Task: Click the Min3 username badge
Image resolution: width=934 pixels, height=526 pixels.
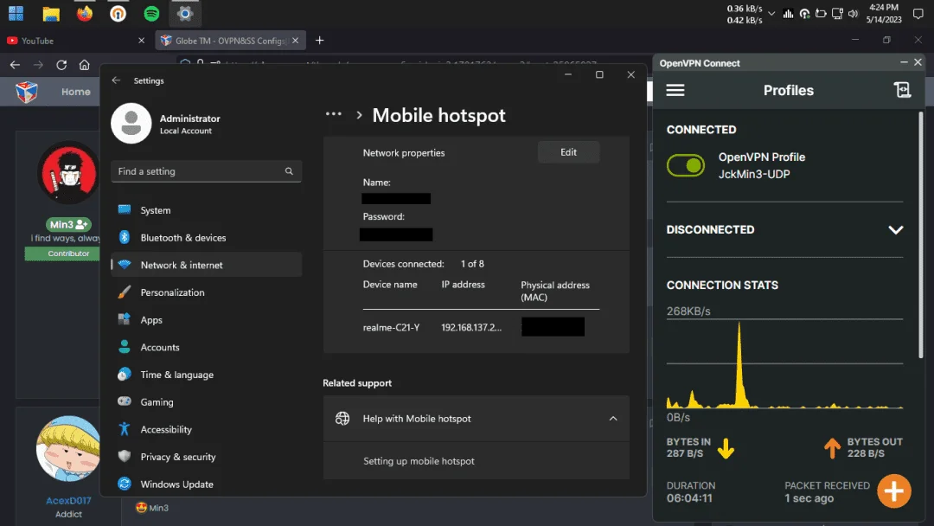Action: click(68, 225)
